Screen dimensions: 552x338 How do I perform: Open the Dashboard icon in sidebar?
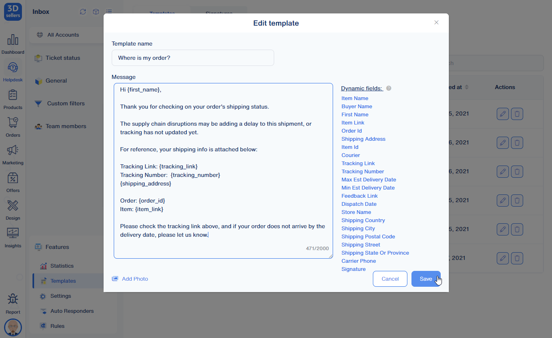click(13, 40)
